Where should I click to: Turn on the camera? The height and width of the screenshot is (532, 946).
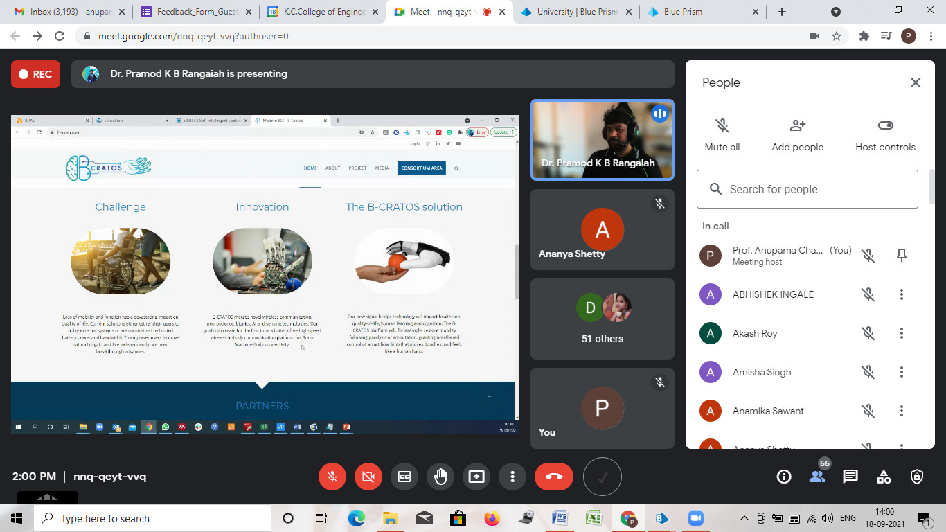(x=368, y=477)
